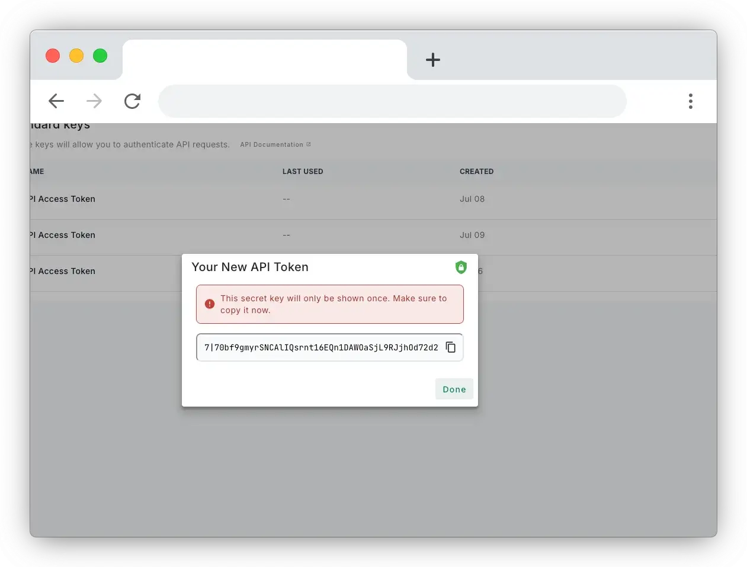Viewport: 747px width, 567px height.
Task: Click the 'Your New API Token' heading
Action: pyautogui.click(x=250, y=267)
